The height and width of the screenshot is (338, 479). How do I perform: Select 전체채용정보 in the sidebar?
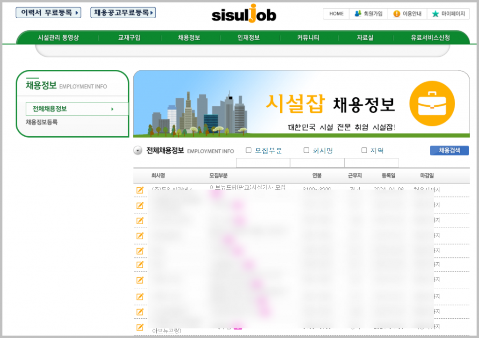77,109
